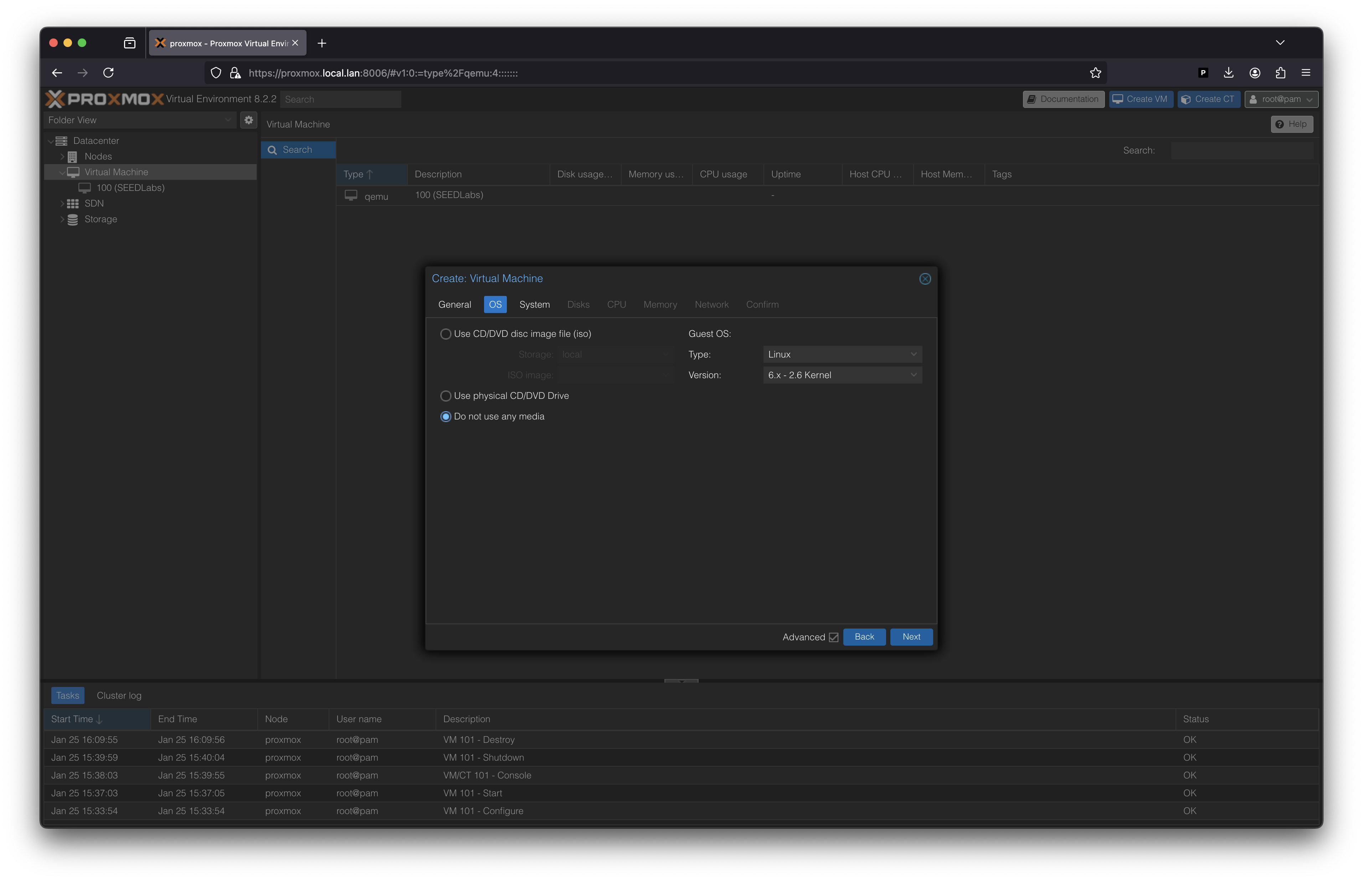Screen dimensions: 1363x881
Task: Click the Documentation book button
Action: pos(1063,99)
